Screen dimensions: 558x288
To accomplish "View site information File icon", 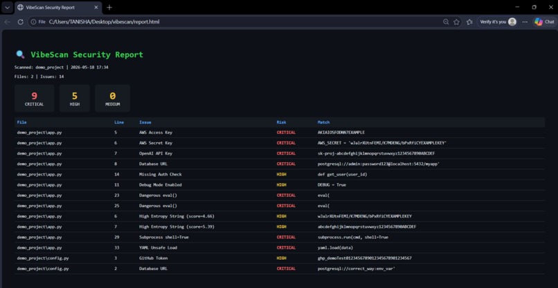I will coord(38,21).
